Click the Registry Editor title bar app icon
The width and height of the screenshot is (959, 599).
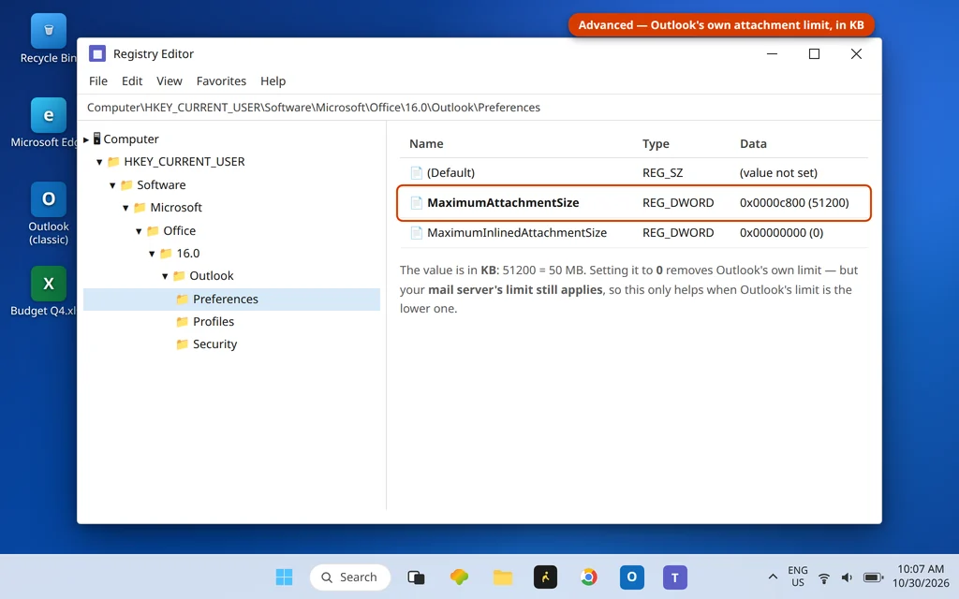click(97, 53)
